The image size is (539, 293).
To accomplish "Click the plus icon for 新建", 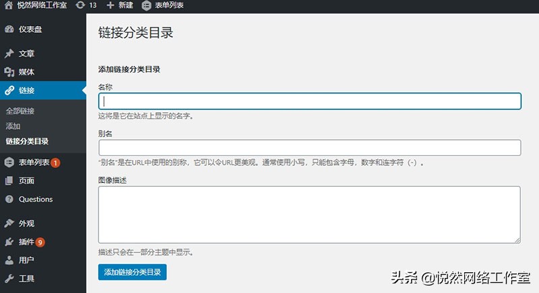I will click(110, 5).
